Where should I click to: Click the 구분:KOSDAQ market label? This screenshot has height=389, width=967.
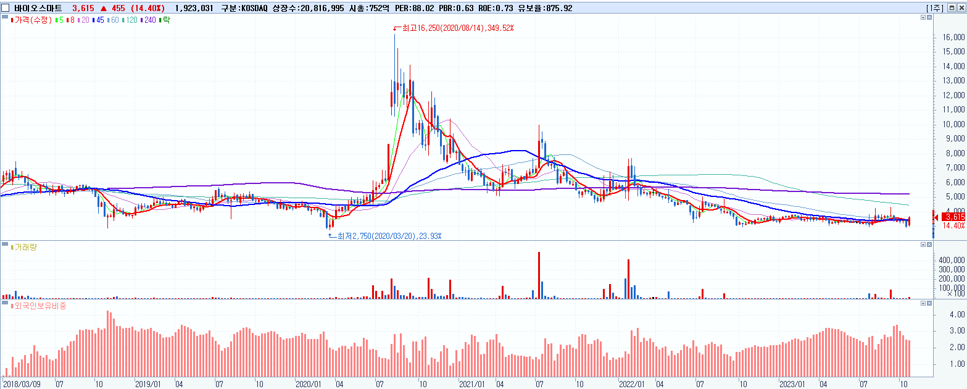pyautogui.click(x=244, y=8)
